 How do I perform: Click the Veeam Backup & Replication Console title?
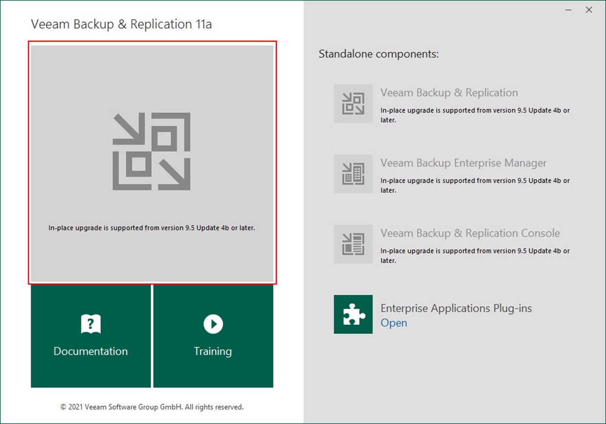(470, 234)
